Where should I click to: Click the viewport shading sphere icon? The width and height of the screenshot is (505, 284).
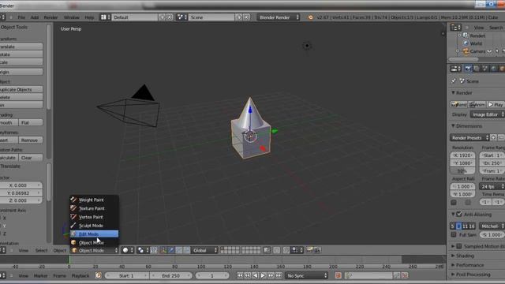click(x=125, y=250)
